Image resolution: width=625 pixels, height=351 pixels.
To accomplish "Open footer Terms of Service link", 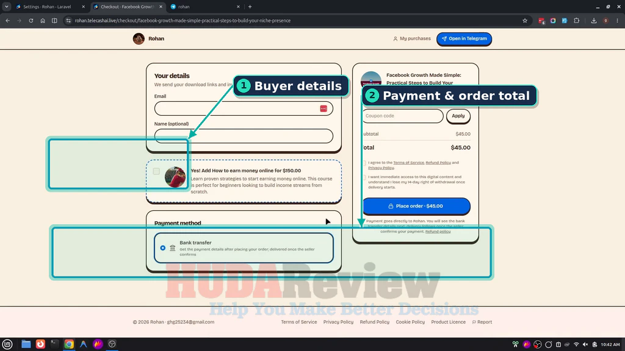I will [299, 322].
